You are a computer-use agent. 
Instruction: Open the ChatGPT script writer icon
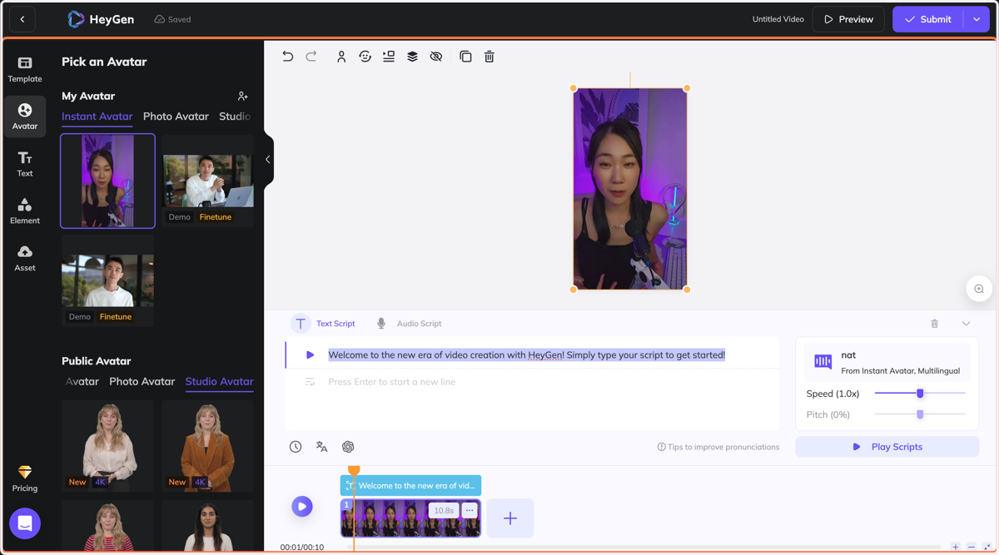point(348,447)
